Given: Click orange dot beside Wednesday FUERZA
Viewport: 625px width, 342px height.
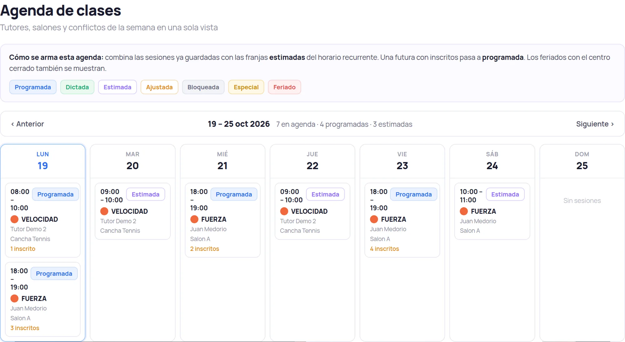Looking at the screenshot, I should tap(194, 219).
